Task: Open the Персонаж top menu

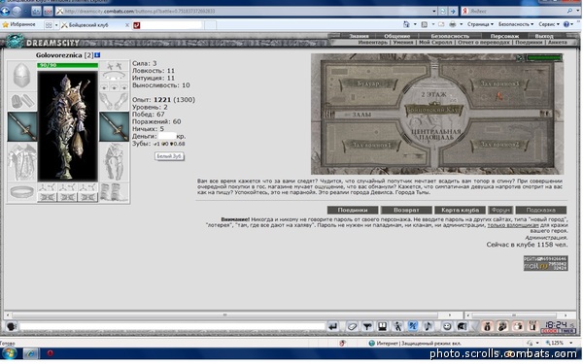Action: click(504, 36)
